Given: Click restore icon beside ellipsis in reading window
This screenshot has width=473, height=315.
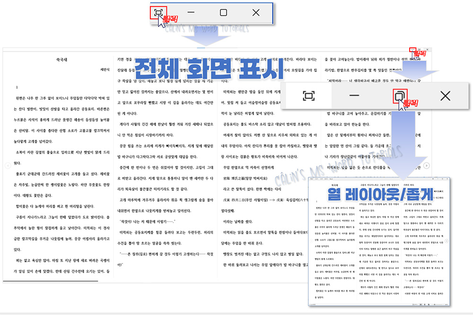Looking at the screenshot, I should tap(420, 50).
